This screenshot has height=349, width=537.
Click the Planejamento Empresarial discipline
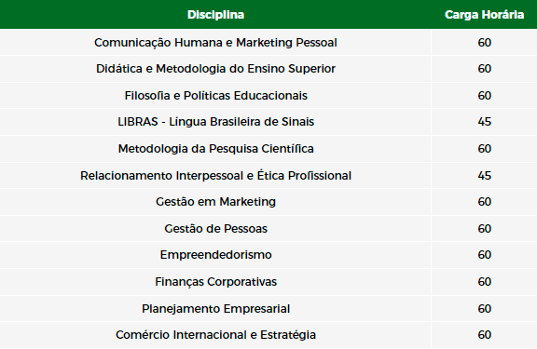click(x=215, y=309)
